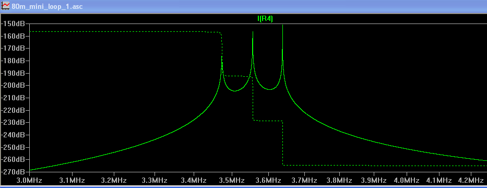Click the dotted phase step at -229dB level

coord(268,121)
